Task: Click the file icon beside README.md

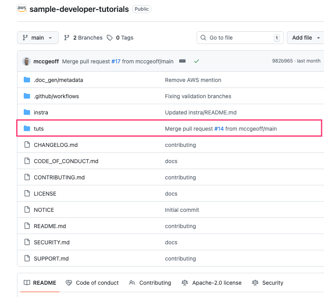Action: pyautogui.click(x=27, y=226)
